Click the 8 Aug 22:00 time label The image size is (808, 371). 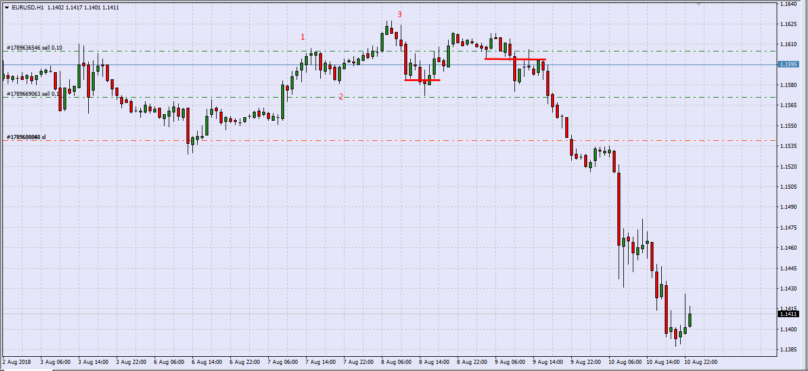point(472,361)
